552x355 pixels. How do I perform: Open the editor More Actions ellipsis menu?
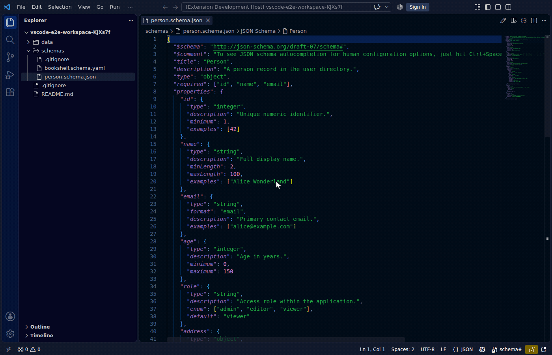[x=544, y=21]
